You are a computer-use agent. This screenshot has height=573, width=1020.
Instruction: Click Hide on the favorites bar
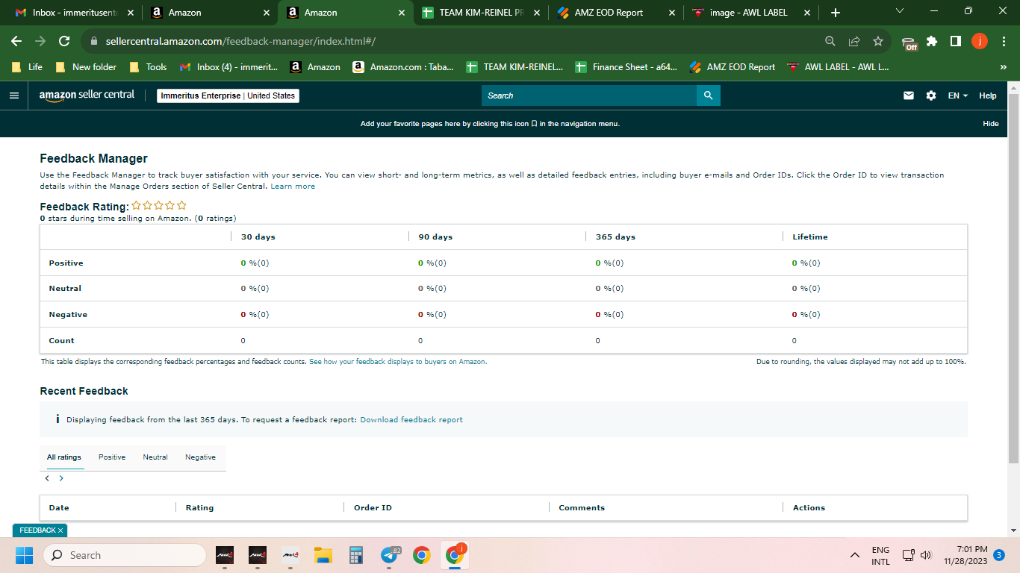point(991,124)
